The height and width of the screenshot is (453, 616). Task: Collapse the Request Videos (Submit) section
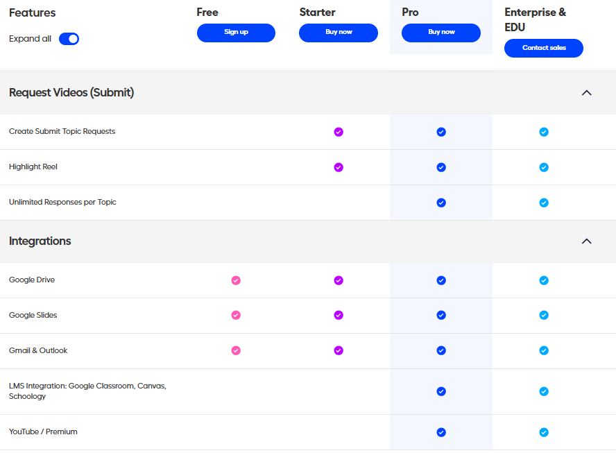(x=586, y=93)
